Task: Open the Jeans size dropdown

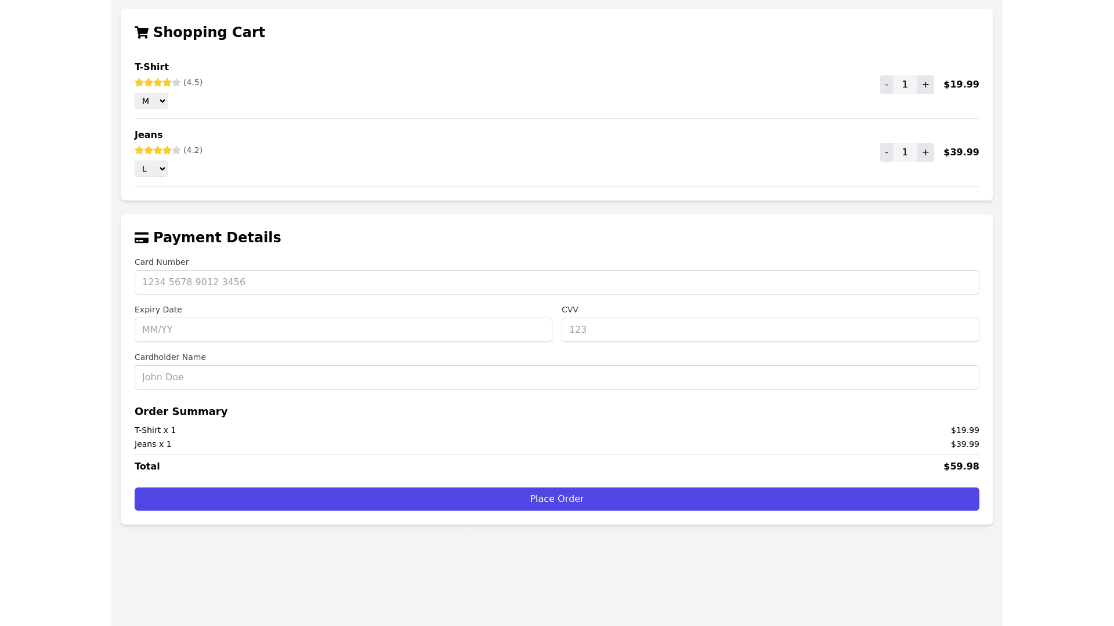Action: click(x=151, y=169)
